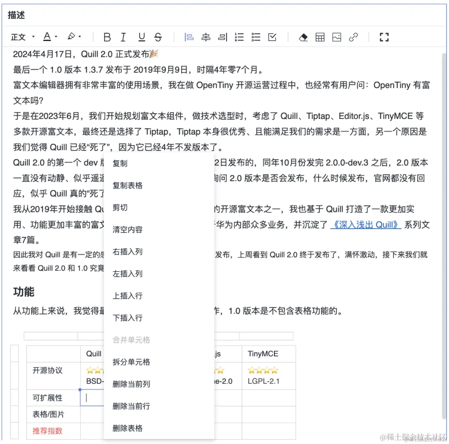The height and width of the screenshot is (444, 449).
Task: Click the active cell with cursor
Action: (x=92, y=398)
